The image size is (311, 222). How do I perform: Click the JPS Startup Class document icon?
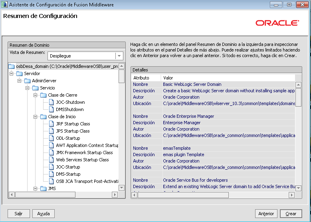52,131
